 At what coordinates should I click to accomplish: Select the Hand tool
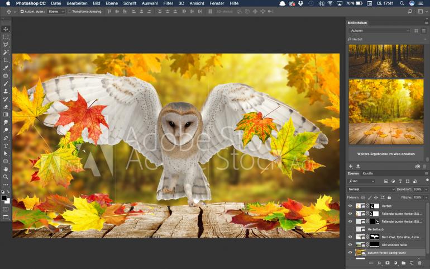pyautogui.click(x=6, y=169)
